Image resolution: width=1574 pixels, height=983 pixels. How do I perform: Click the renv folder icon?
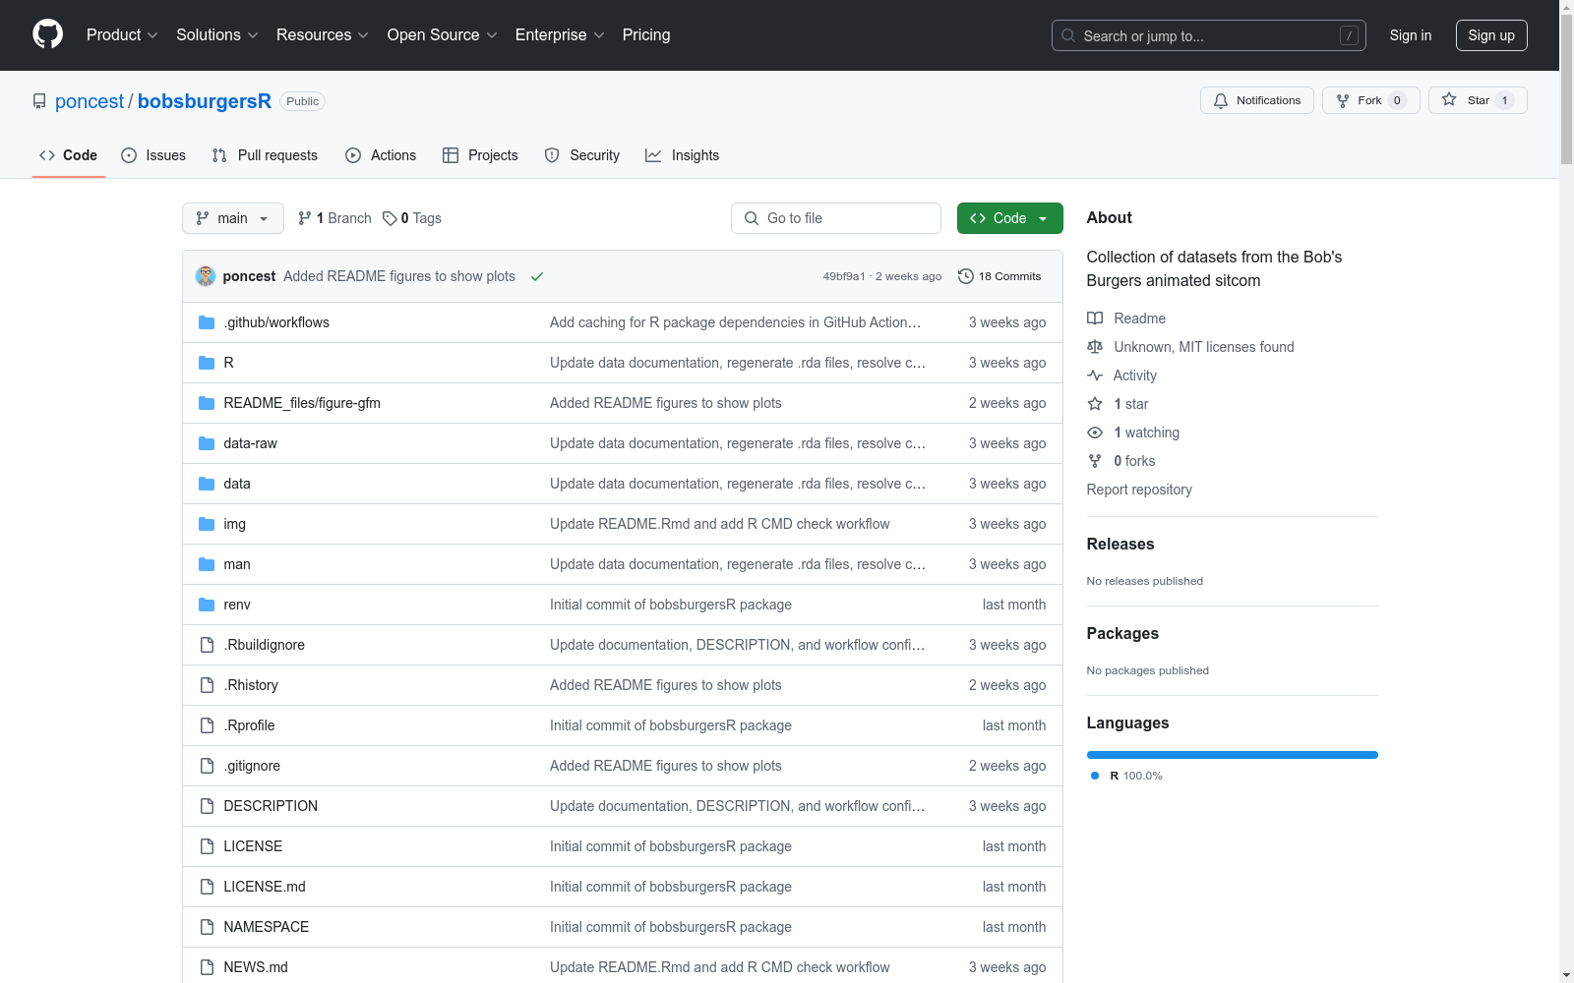(207, 605)
